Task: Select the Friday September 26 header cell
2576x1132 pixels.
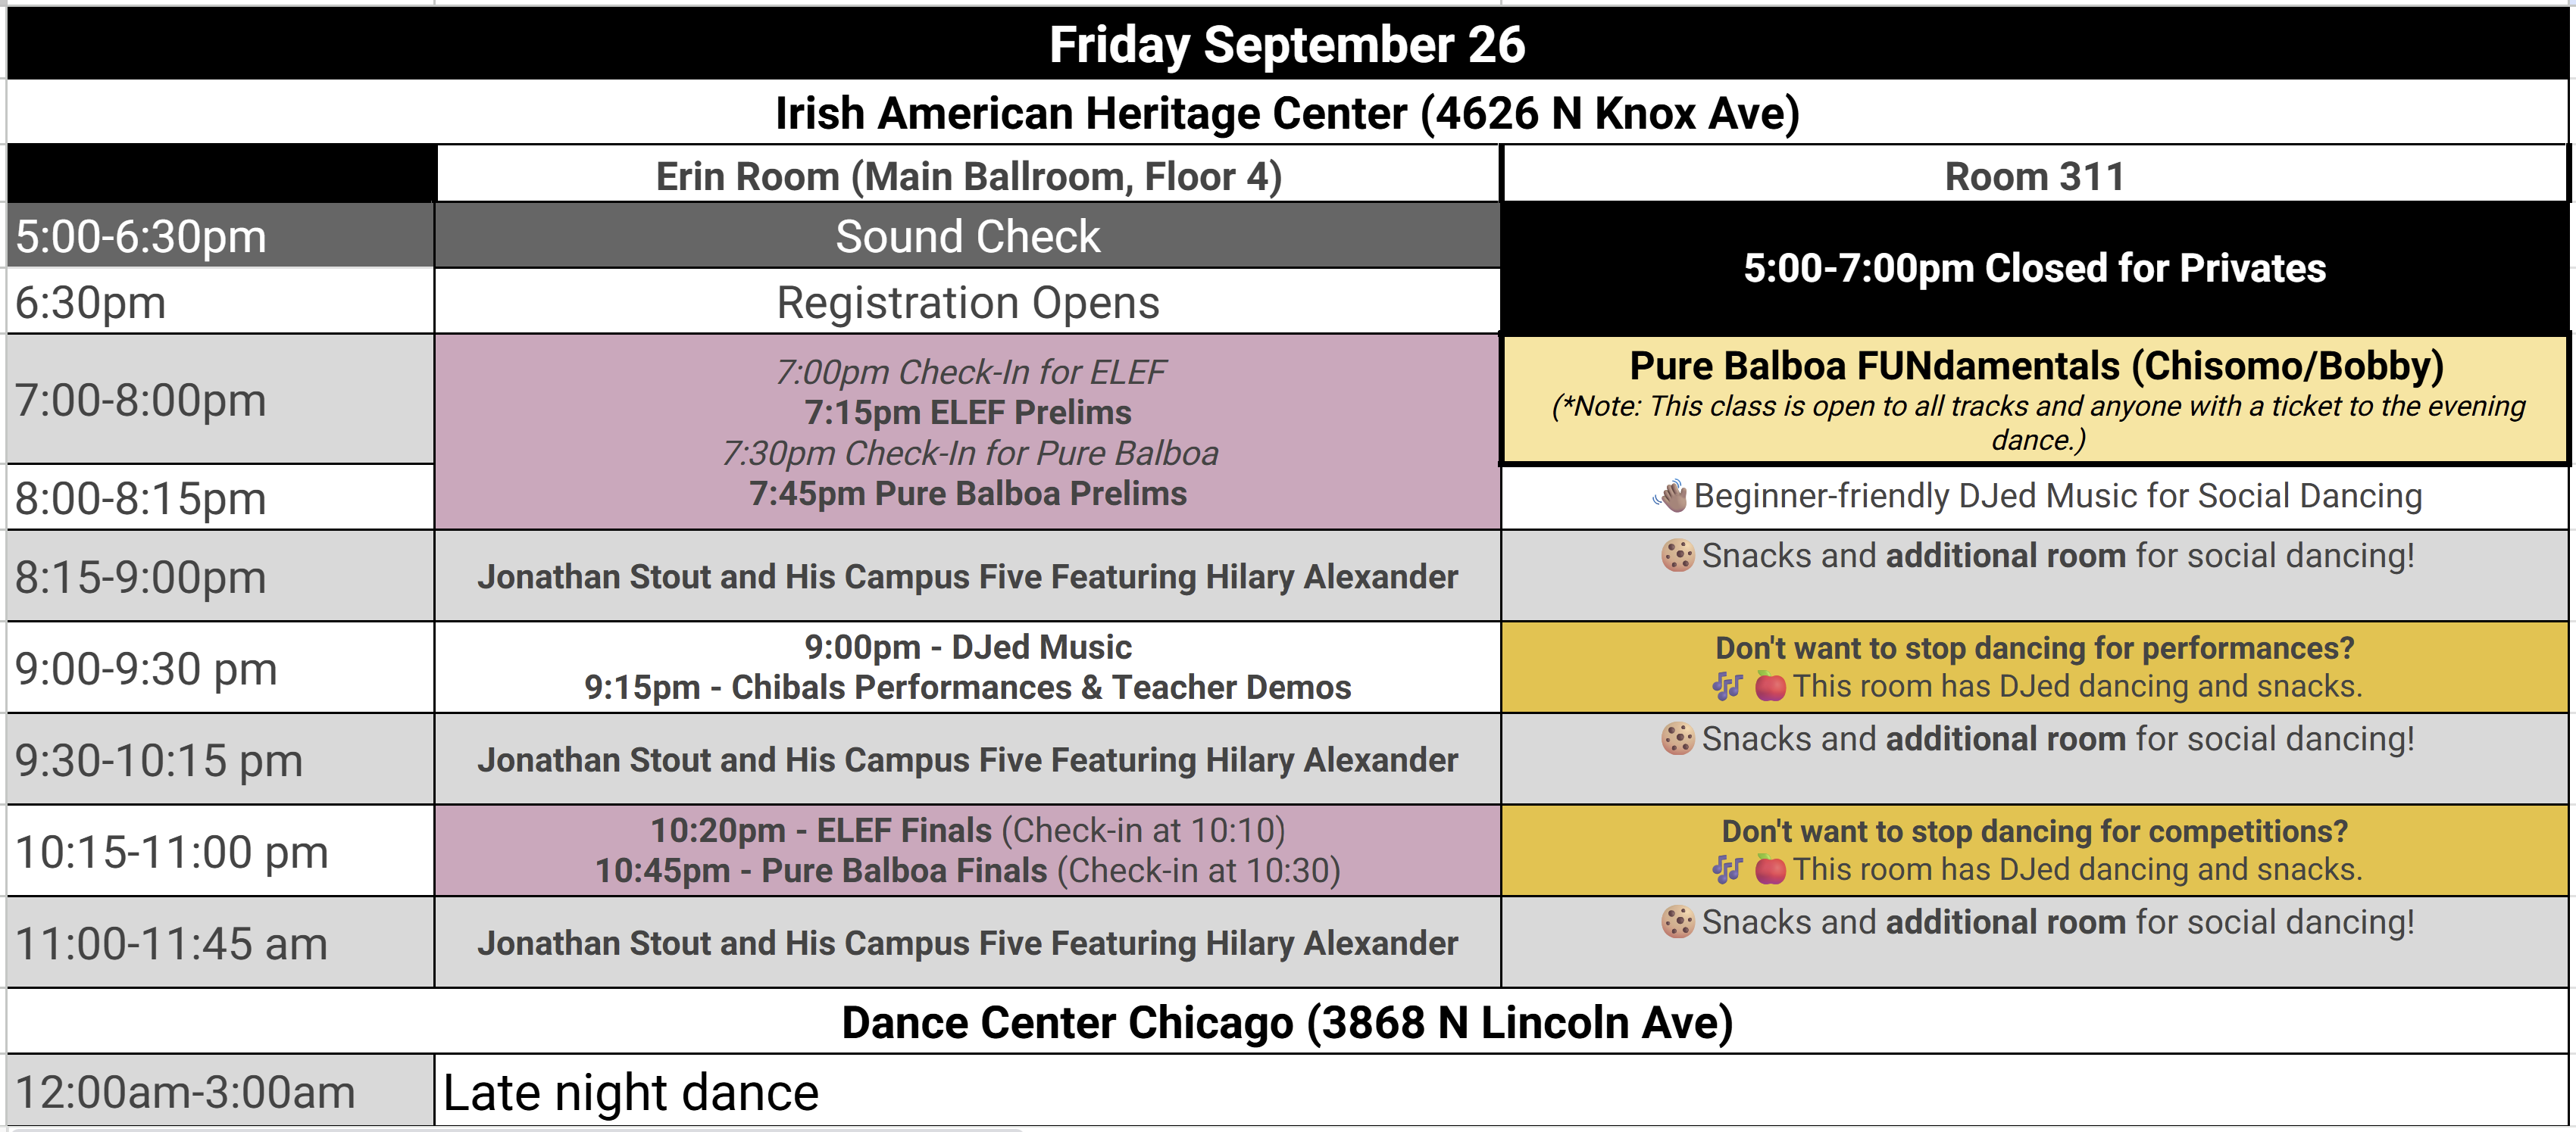Action: click(x=1287, y=44)
